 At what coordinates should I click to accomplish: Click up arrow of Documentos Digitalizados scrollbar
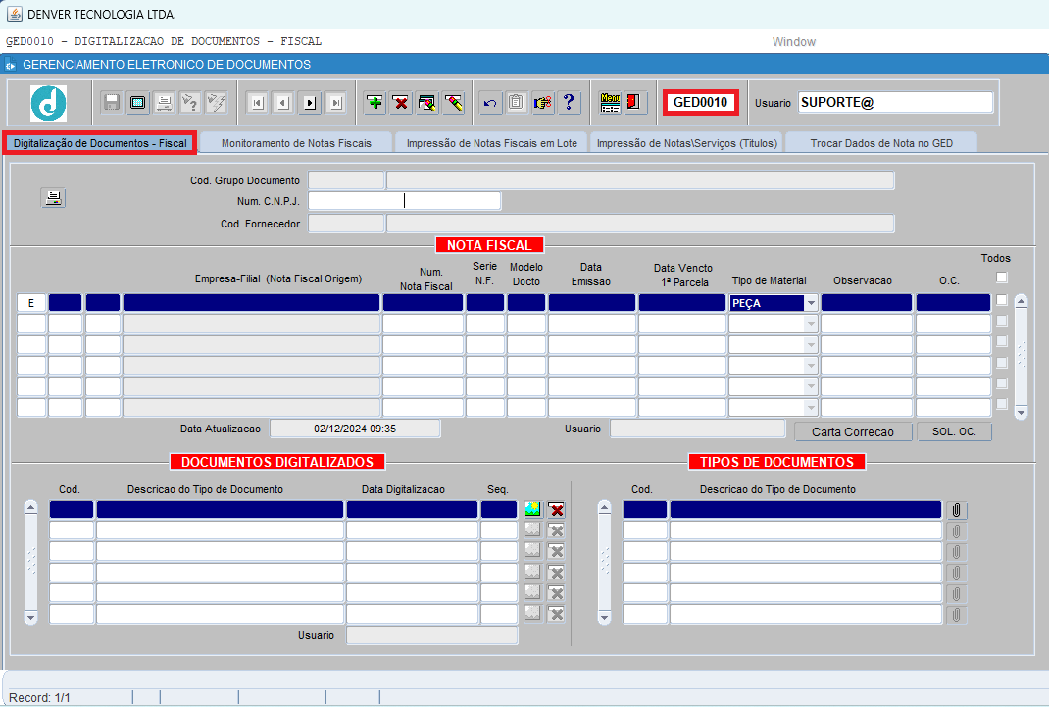click(30, 508)
